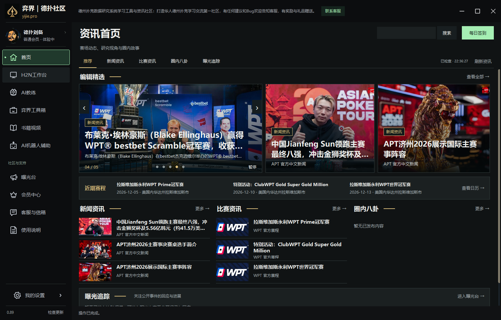The height and width of the screenshot is (320, 501).
Task: Select the last carousel dot indicator
Action: (x=183, y=167)
